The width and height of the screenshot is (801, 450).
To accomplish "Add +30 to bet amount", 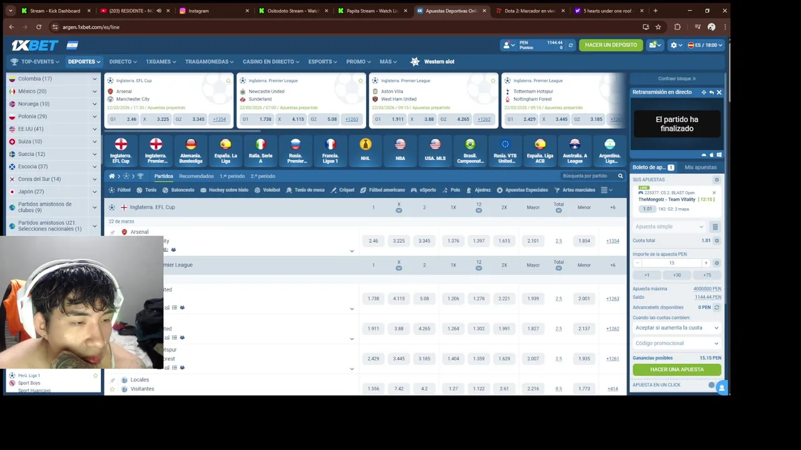I will coord(676,275).
